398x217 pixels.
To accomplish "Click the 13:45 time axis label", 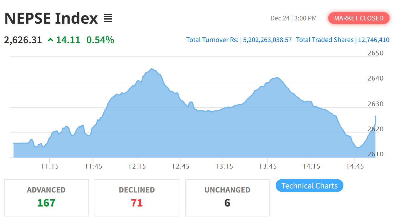I will [x=268, y=167].
